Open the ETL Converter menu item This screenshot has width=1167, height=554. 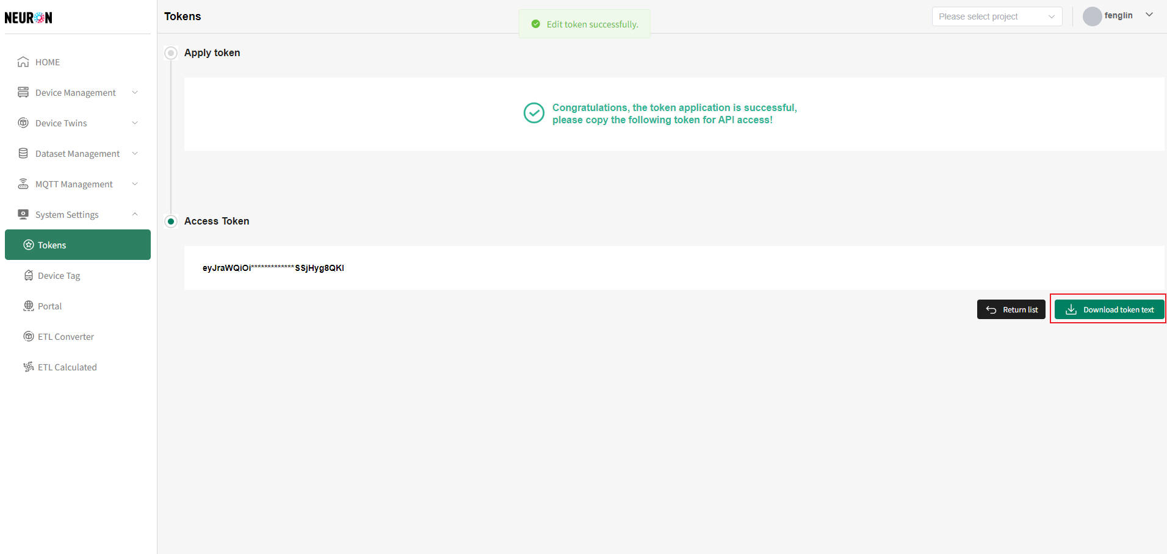tap(78, 336)
